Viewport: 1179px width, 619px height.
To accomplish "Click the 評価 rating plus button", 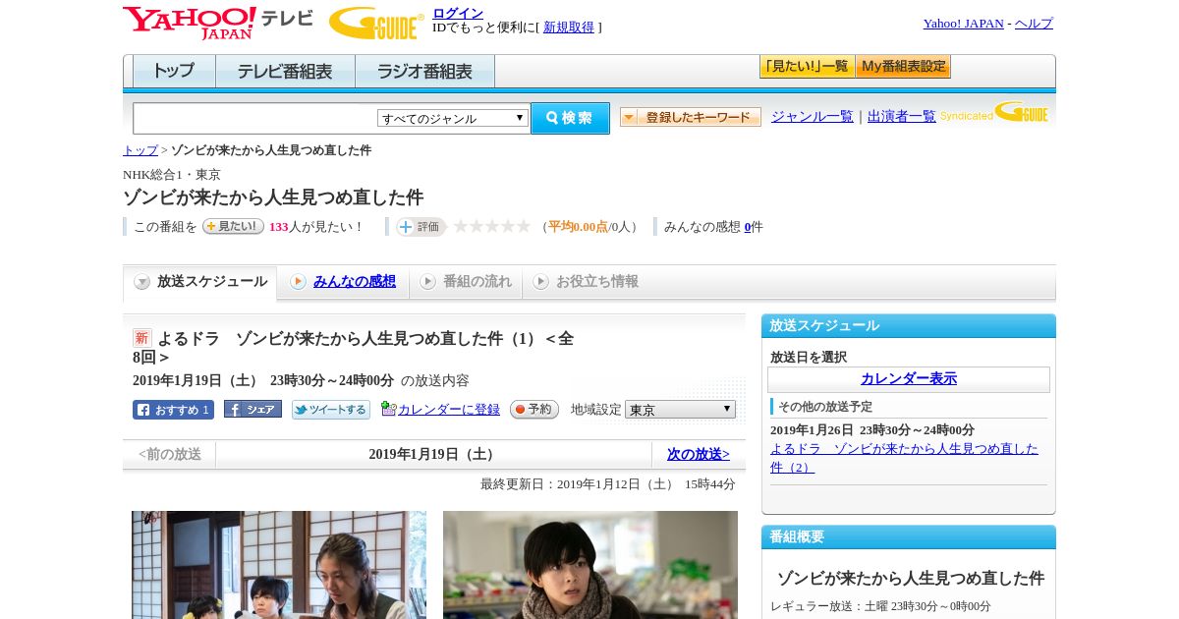I will (421, 227).
